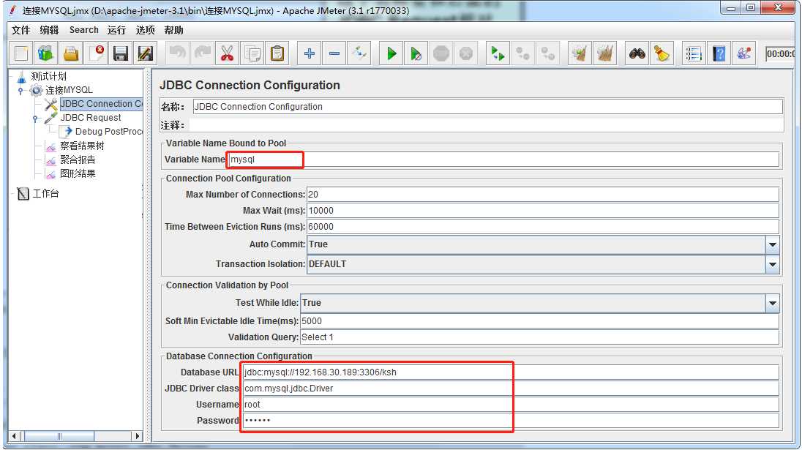The width and height of the screenshot is (802, 450).
Task: Click the Redo arrow icon
Action: (203, 53)
